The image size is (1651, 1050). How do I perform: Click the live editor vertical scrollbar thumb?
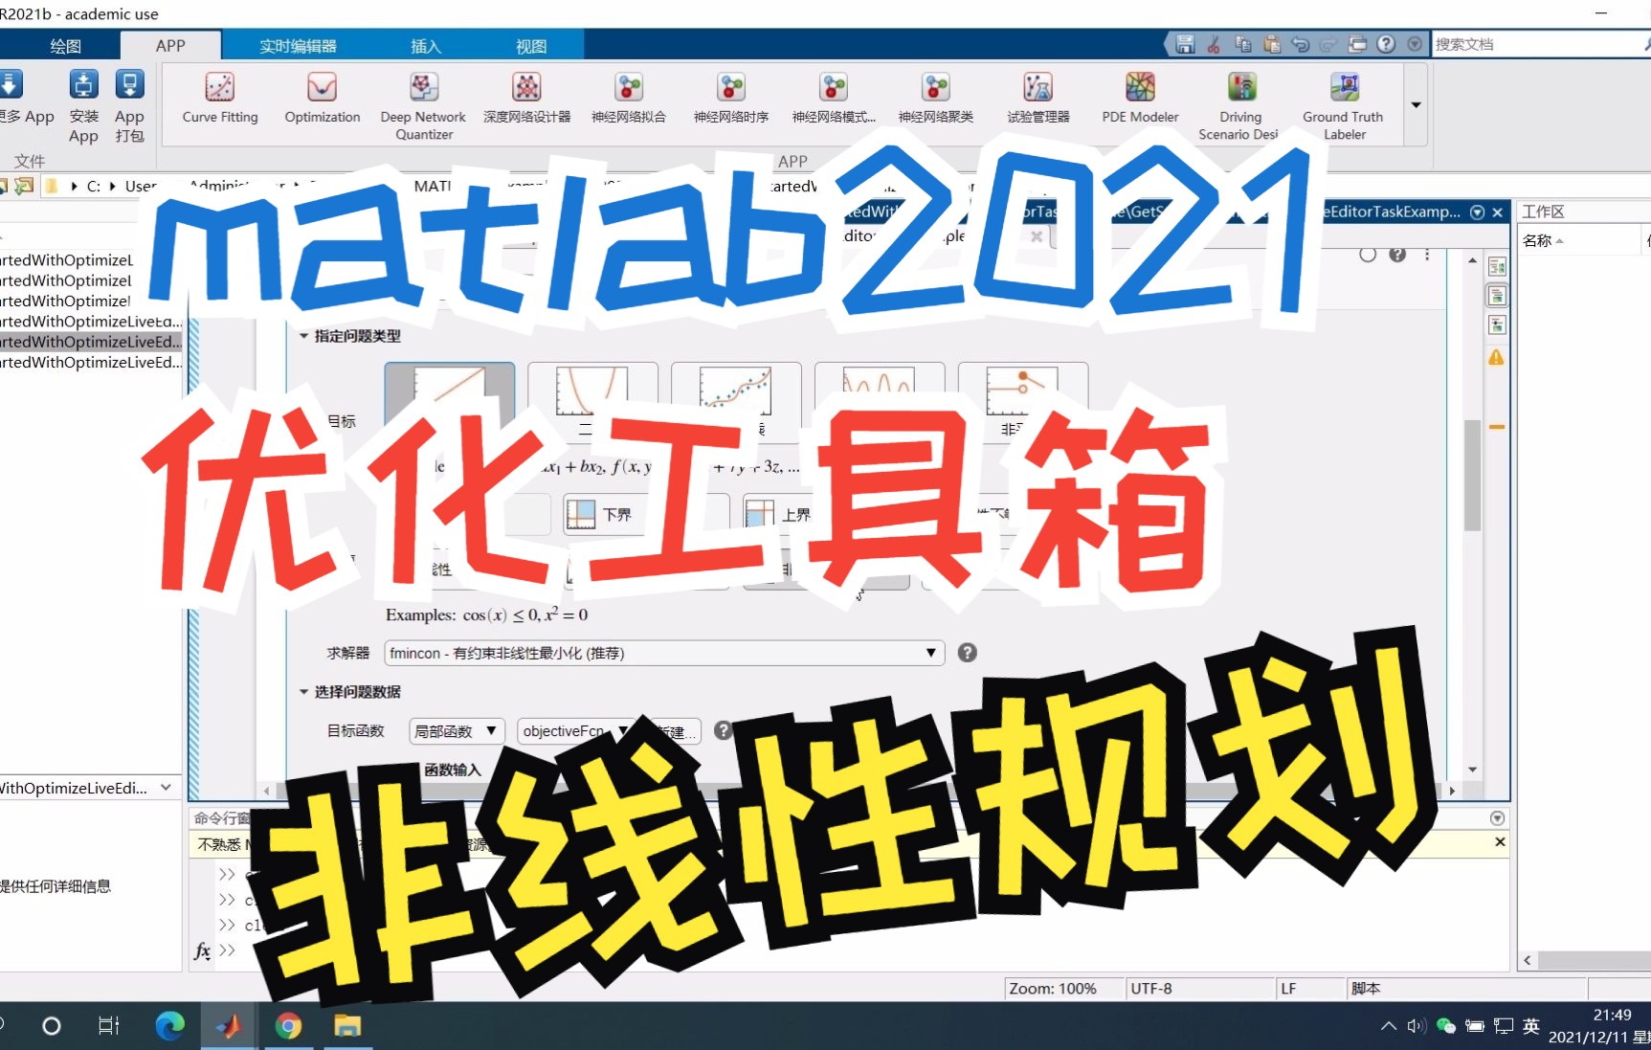coord(1473,474)
